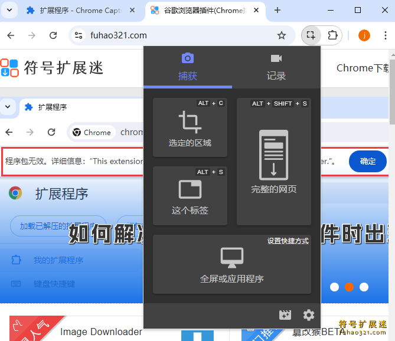Open 设置快捷方式 shortcut settings link
The image size is (395, 341).
pos(288,241)
